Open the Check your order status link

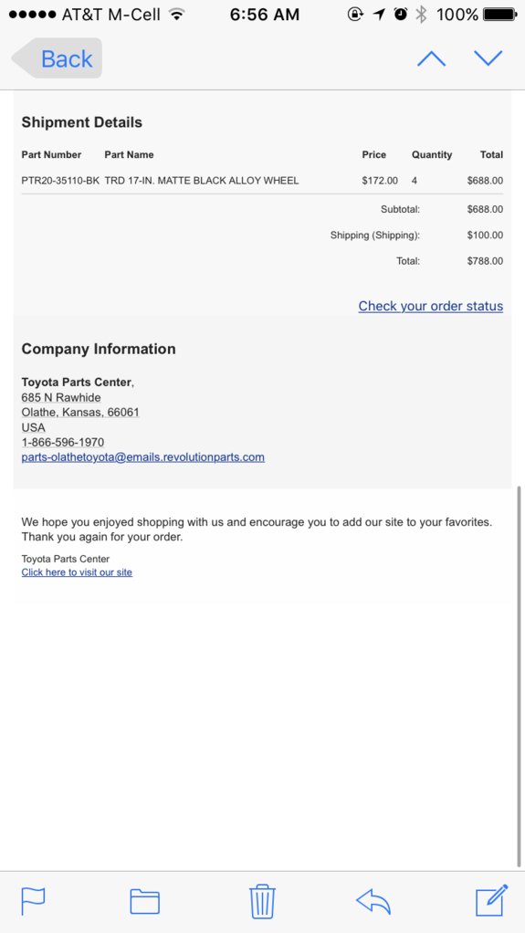430,306
